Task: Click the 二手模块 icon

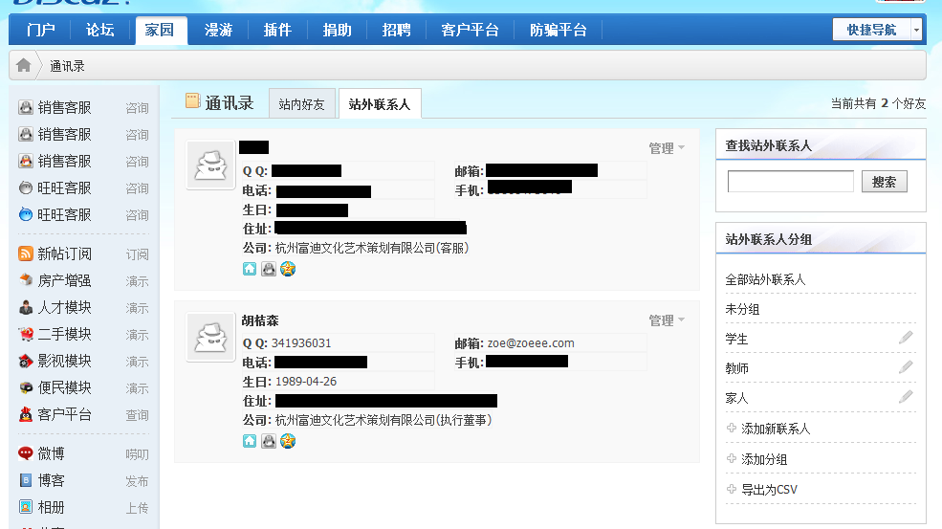Action: [25, 334]
